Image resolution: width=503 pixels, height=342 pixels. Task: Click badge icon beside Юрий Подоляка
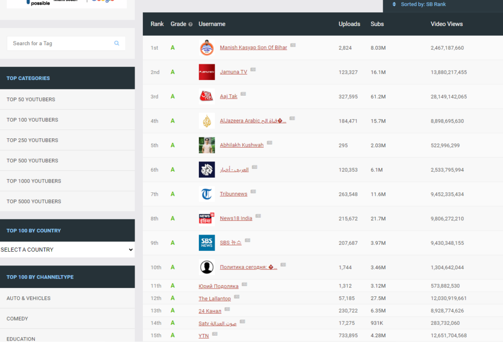245,284
